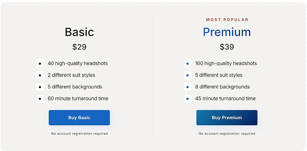
Task: Click the Buy Basic button
Action: pos(79,118)
